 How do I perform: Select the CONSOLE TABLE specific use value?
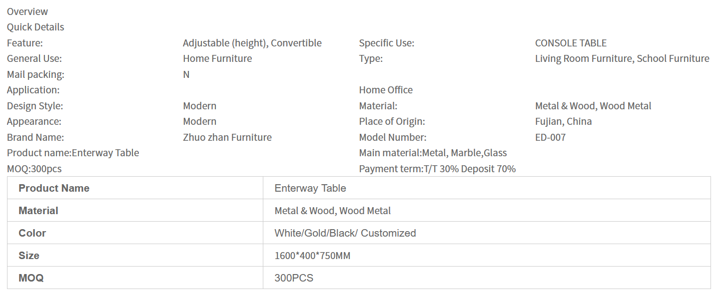pos(571,43)
